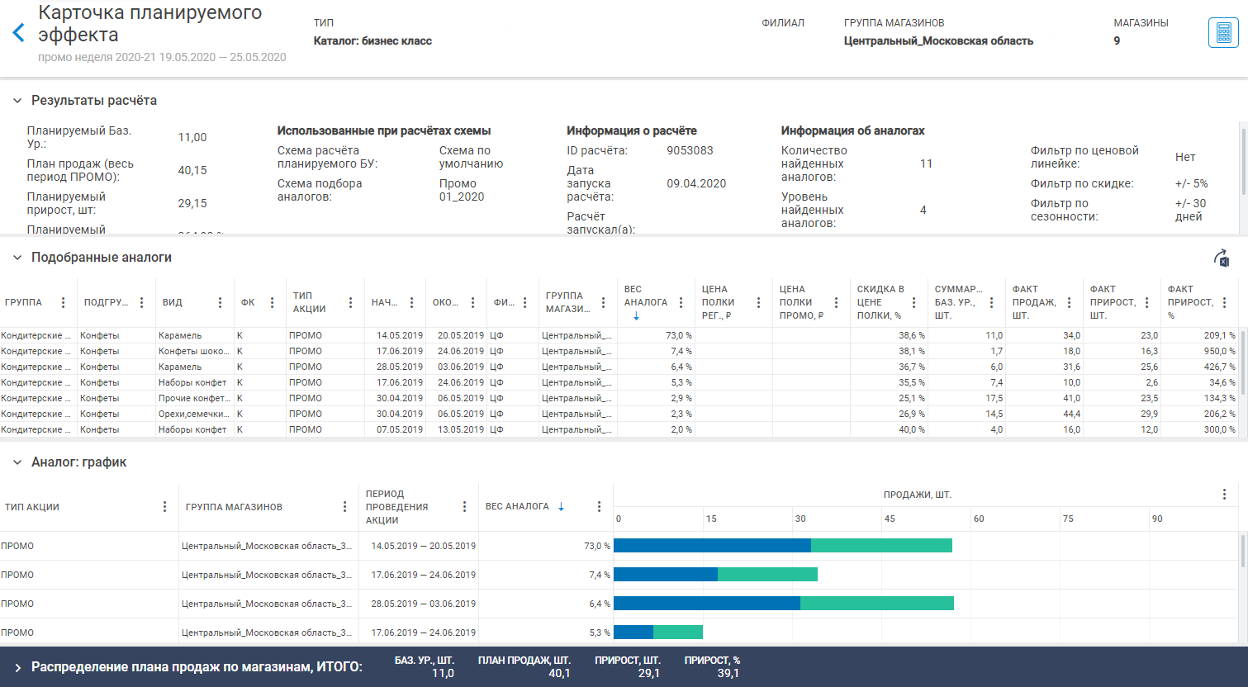Open column menu for ПОДГРУ… column
The image size is (1248, 687).
142,303
